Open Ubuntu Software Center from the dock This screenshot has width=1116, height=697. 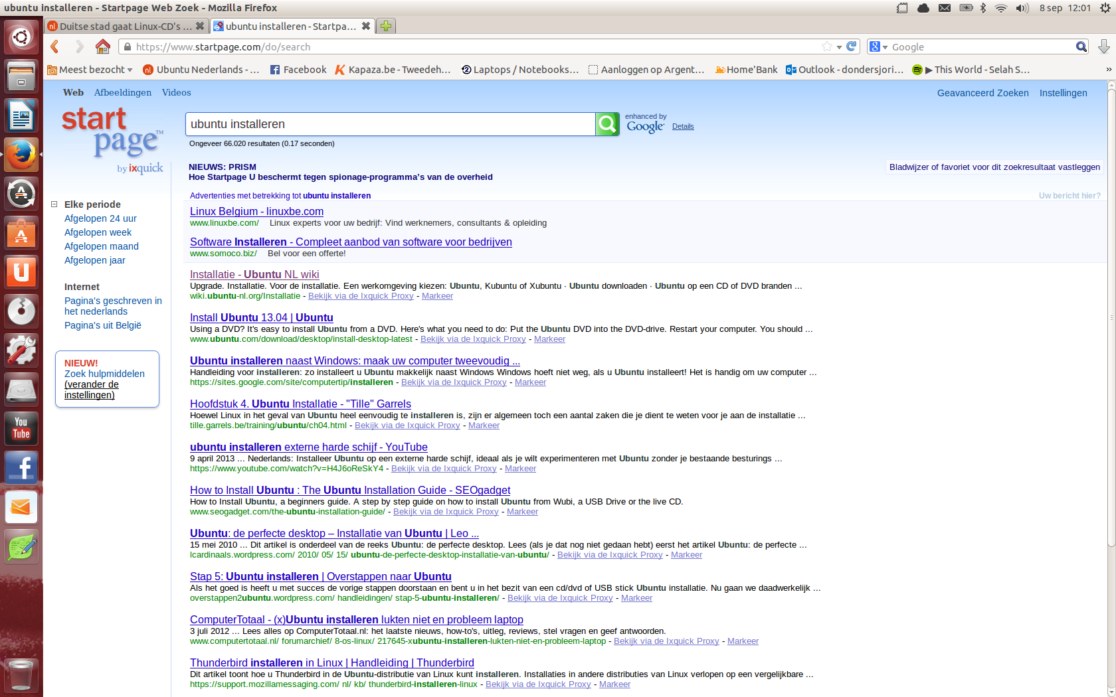click(x=21, y=233)
